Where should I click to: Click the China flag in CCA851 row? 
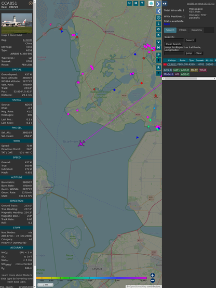click(x=165, y=64)
